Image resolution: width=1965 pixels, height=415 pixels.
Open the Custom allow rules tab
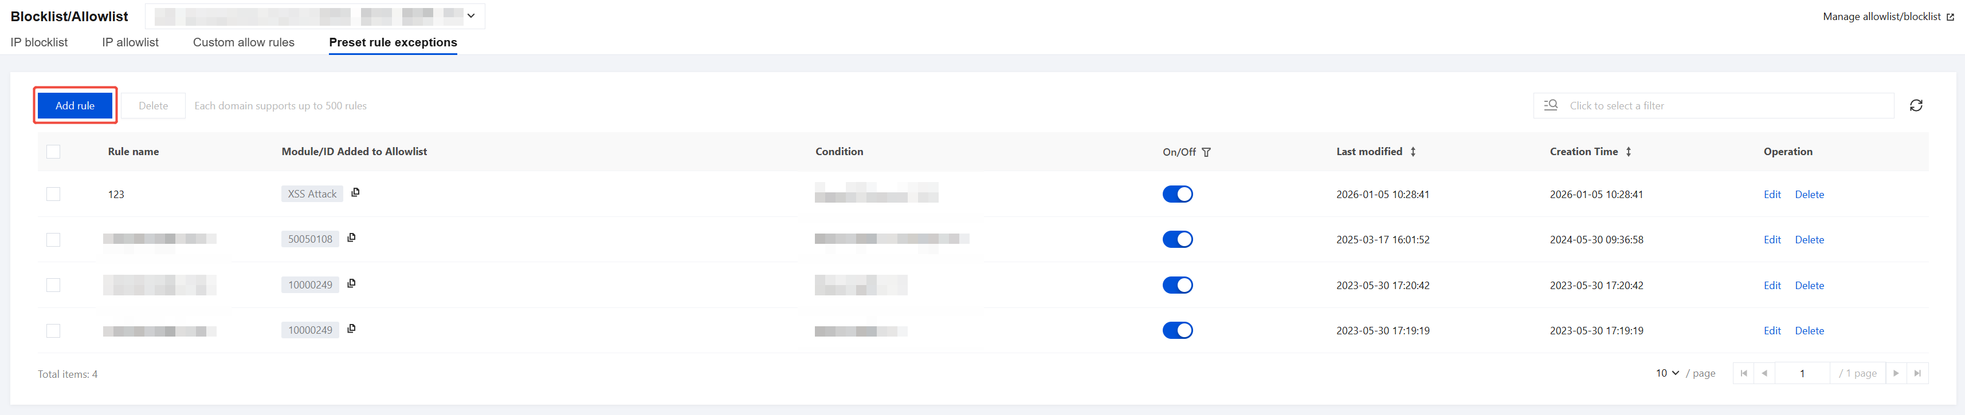pos(244,42)
